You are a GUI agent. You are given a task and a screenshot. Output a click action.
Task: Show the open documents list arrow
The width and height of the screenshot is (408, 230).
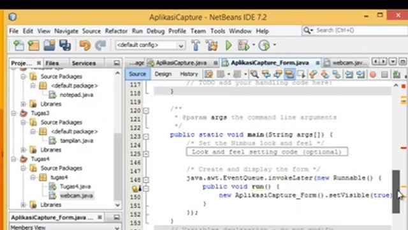(393, 62)
